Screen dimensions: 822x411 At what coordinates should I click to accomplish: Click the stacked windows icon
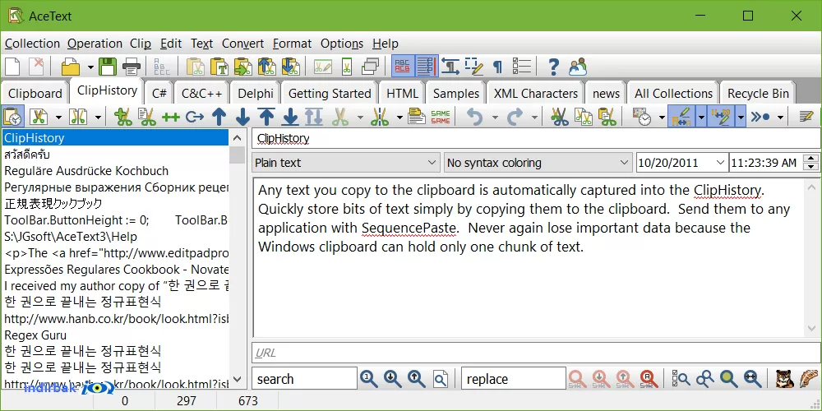[371, 67]
